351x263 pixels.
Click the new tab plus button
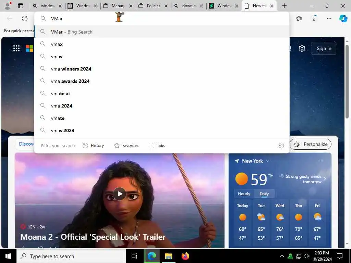(284, 6)
